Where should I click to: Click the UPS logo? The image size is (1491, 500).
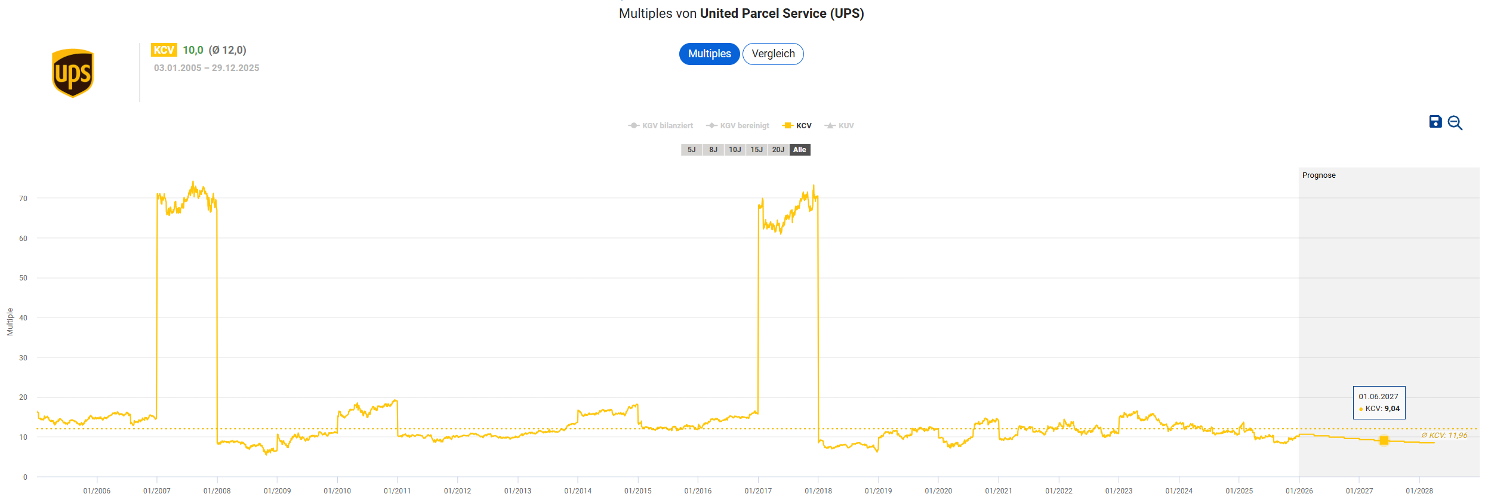[73, 73]
